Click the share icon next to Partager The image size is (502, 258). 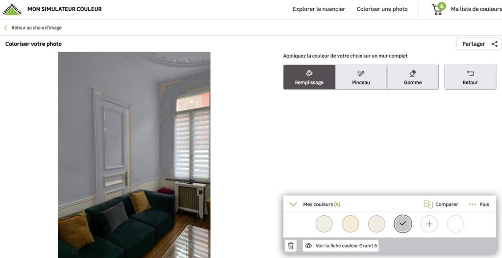click(x=494, y=44)
